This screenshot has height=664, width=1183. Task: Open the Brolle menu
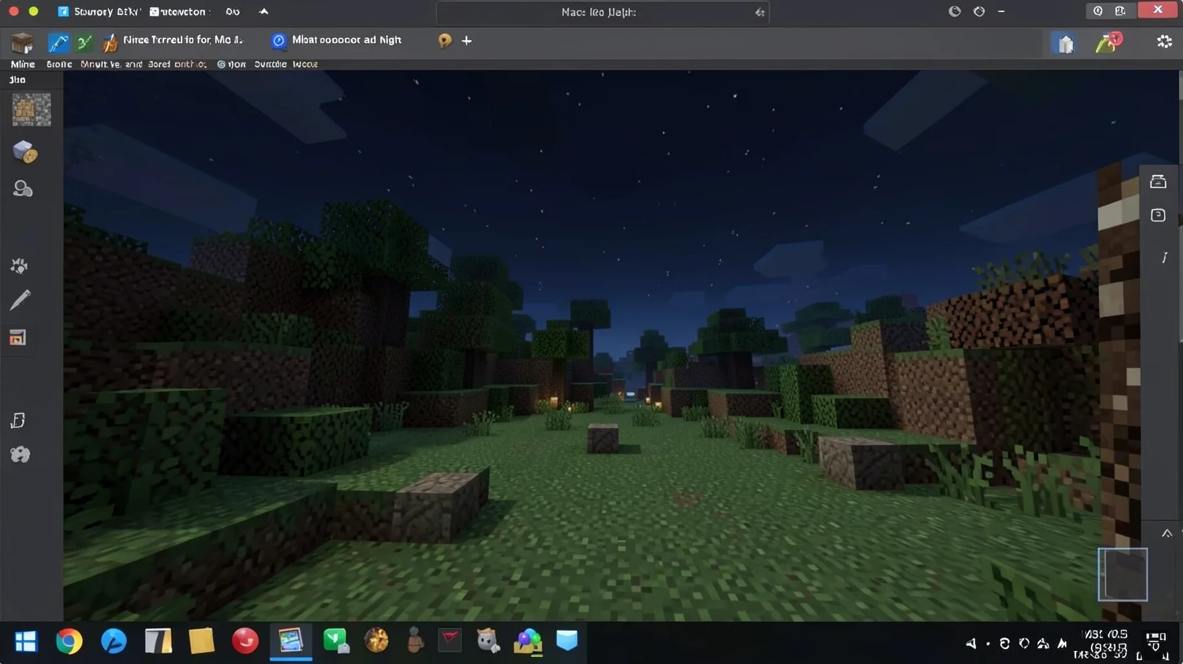[59, 64]
